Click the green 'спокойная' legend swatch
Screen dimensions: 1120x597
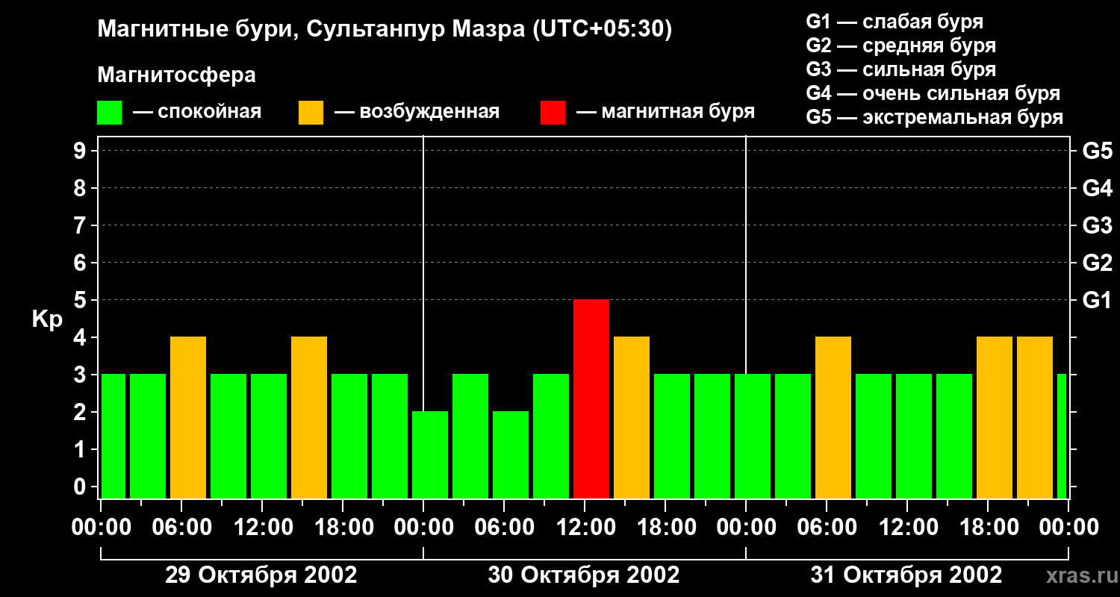click(110, 113)
